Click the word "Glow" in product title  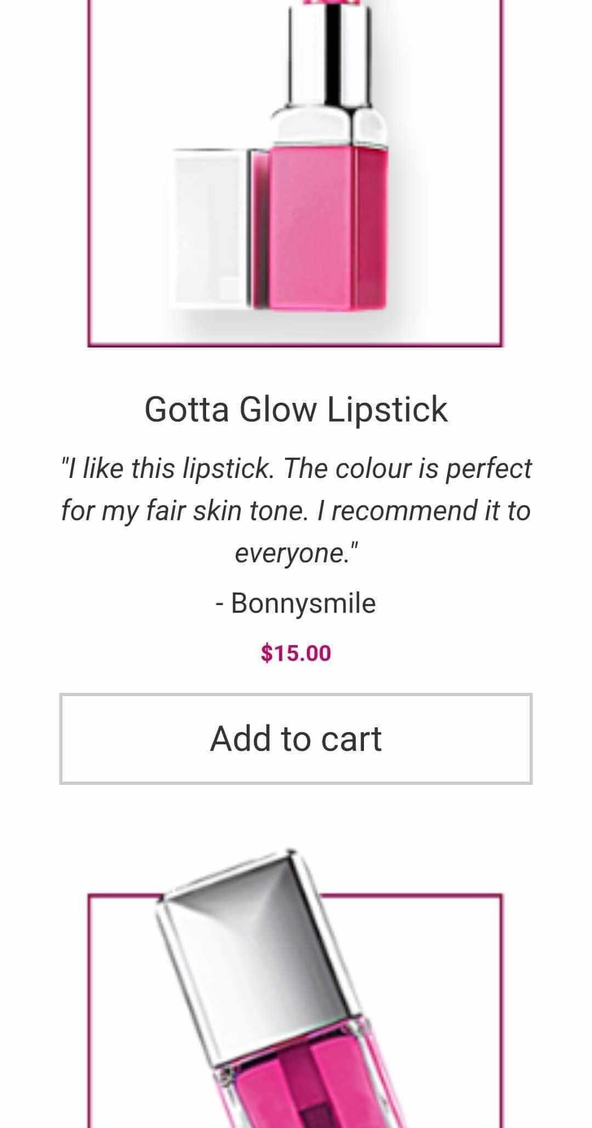(278, 409)
